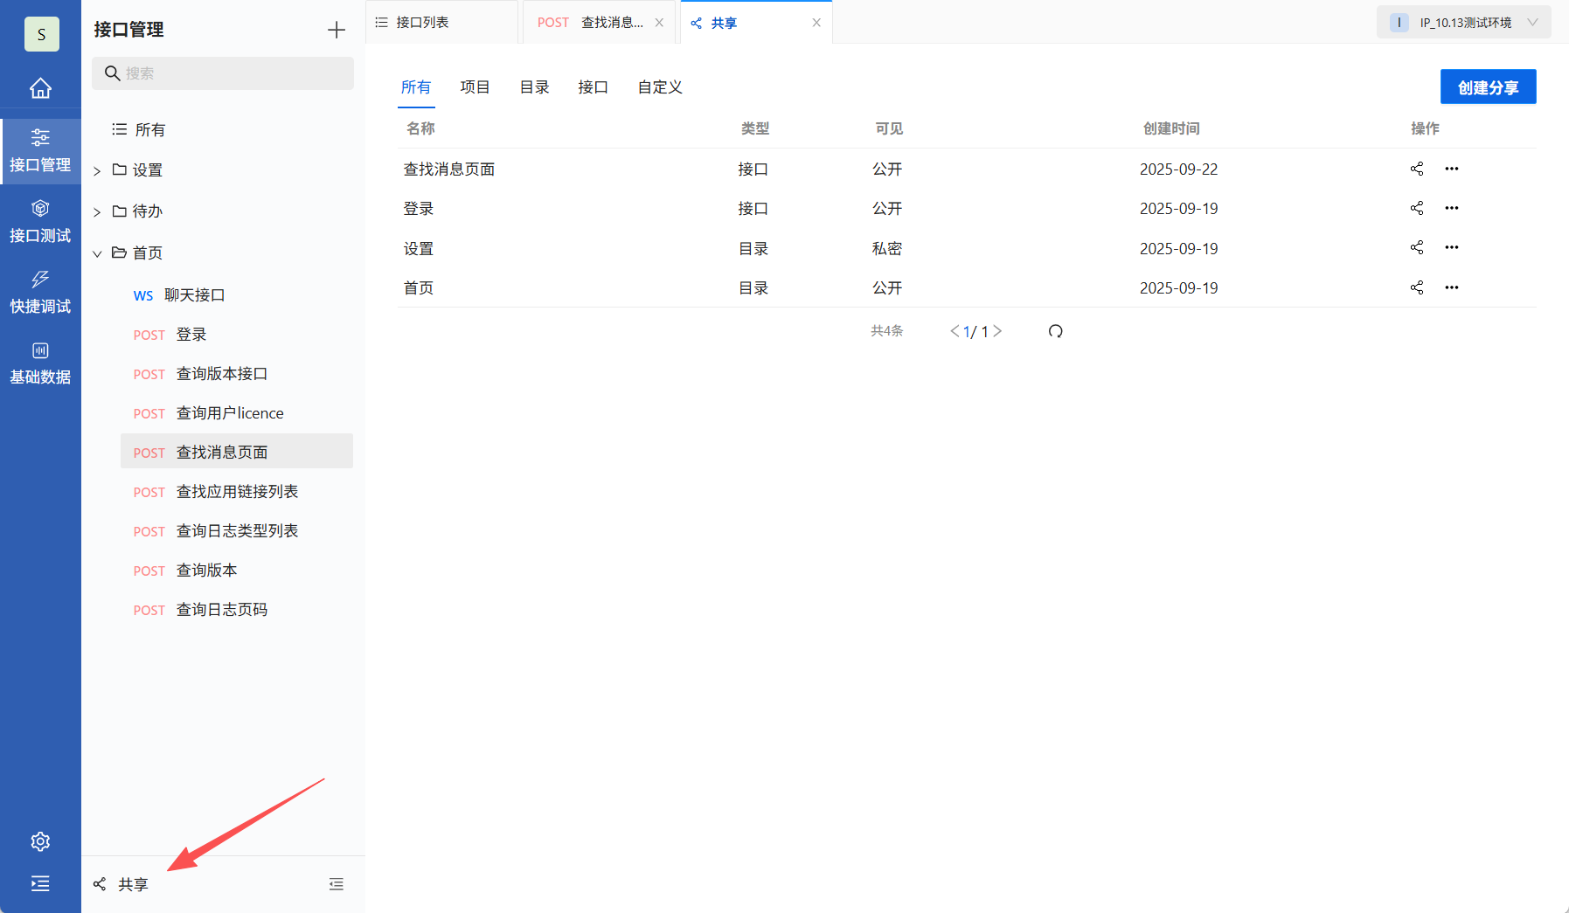The width and height of the screenshot is (1569, 913).
Task: Open more options for the 登录 row
Action: click(1452, 208)
